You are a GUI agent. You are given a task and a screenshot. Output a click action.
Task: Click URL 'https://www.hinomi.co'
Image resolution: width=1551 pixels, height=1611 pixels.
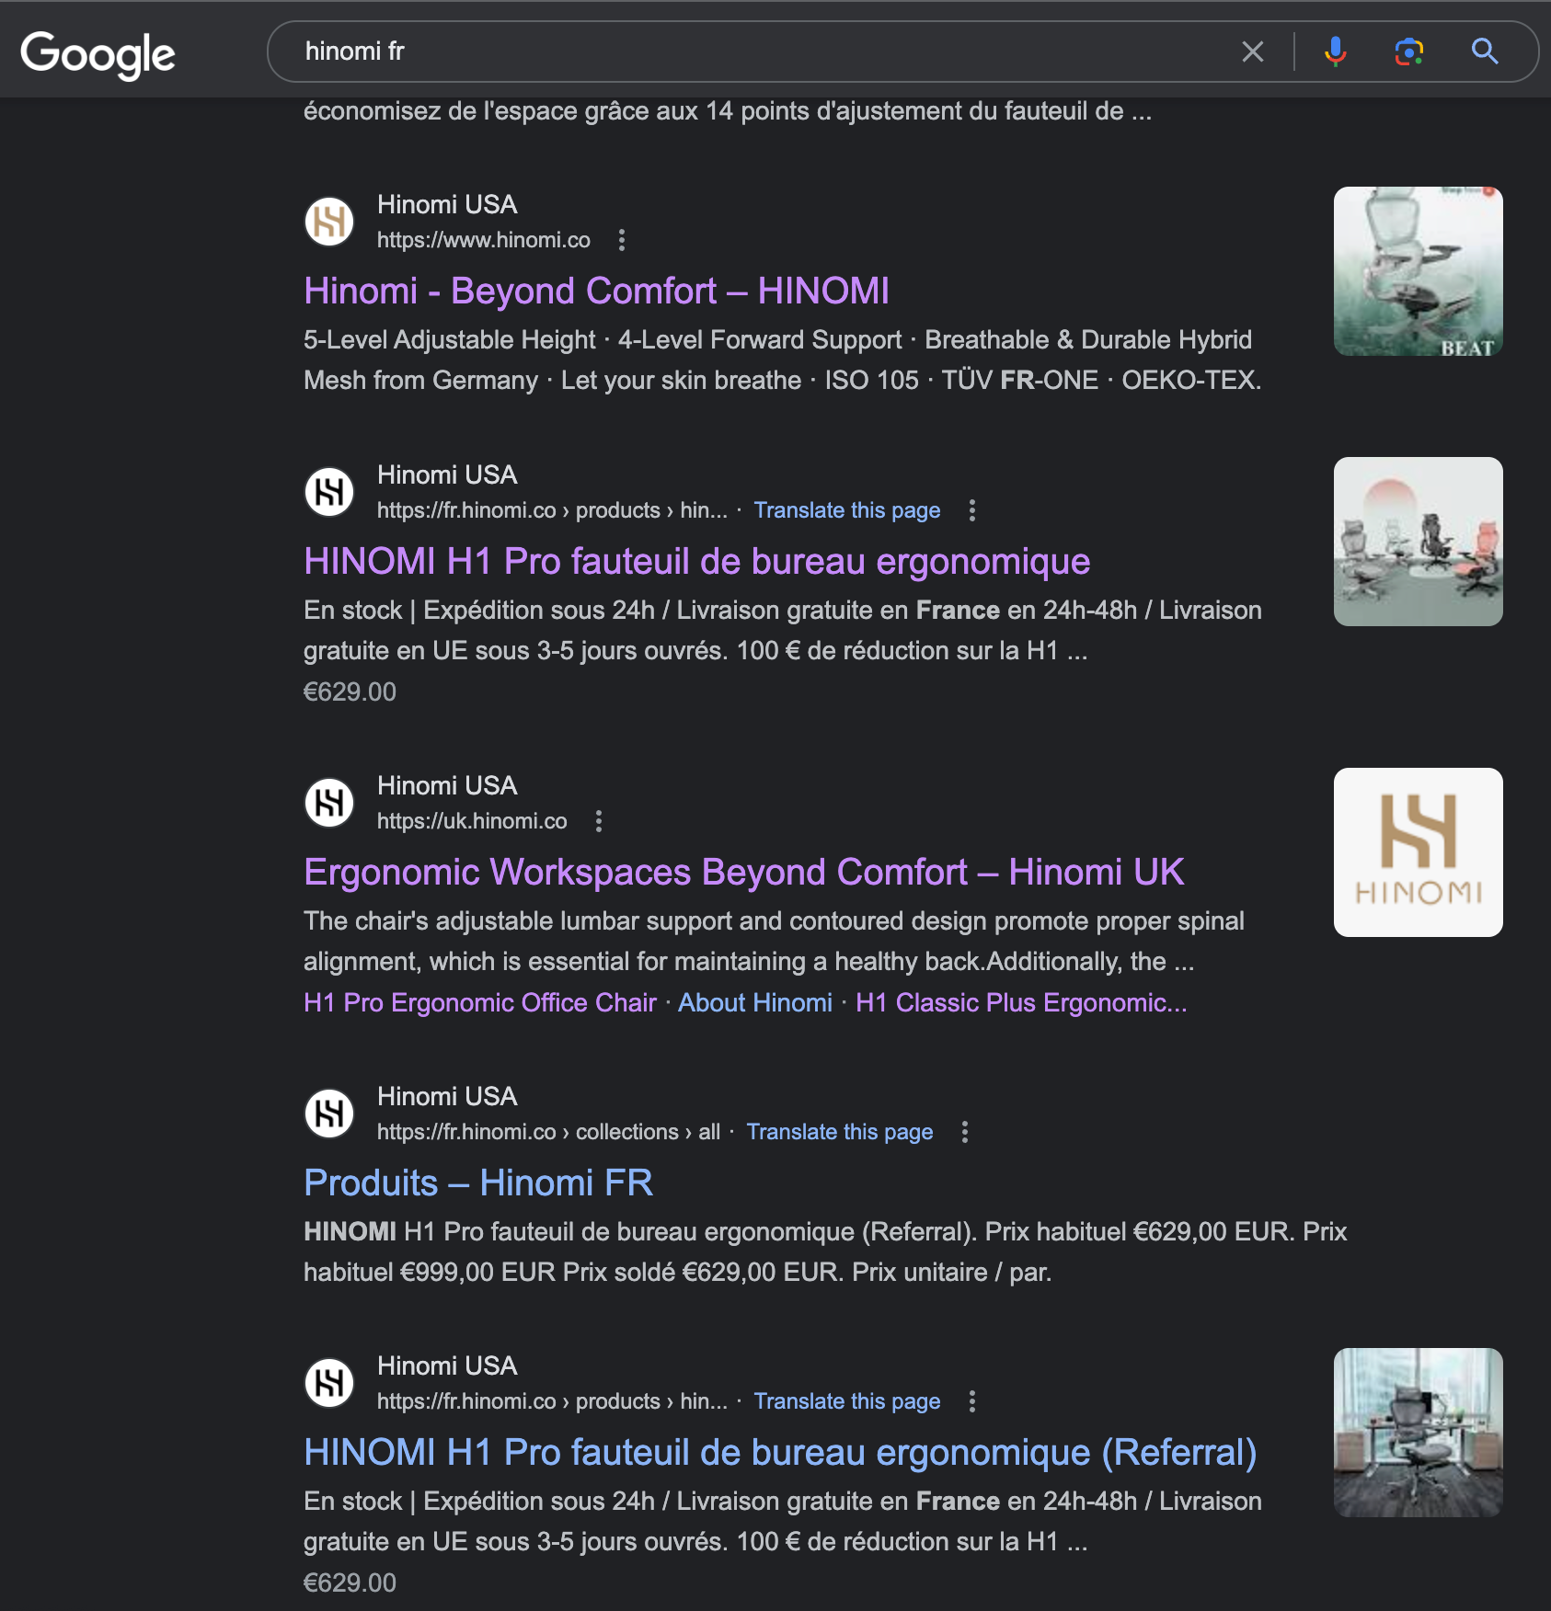483,240
